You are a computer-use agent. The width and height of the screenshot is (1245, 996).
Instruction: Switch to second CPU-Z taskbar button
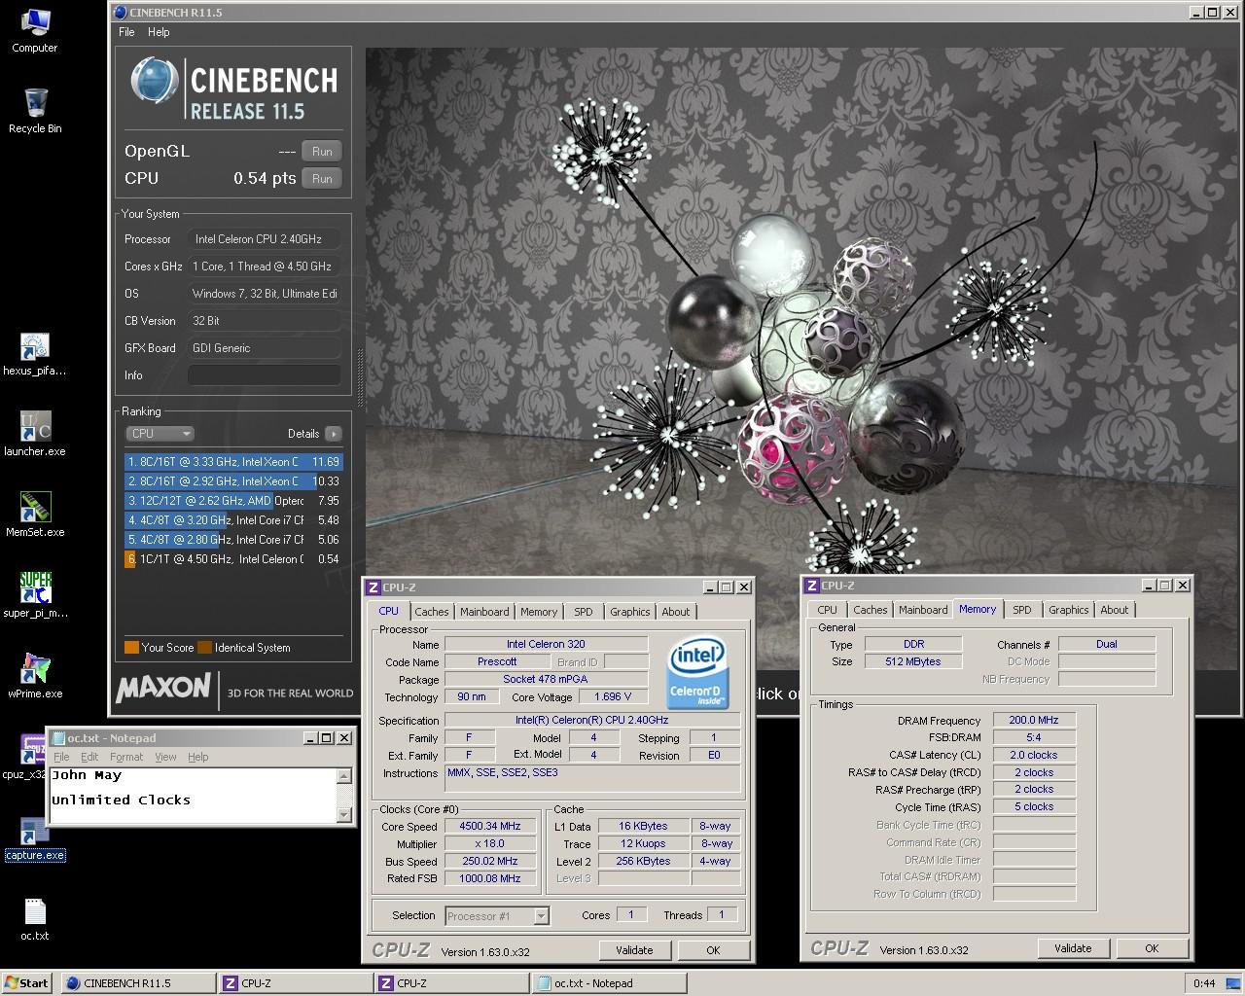click(453, 983)
